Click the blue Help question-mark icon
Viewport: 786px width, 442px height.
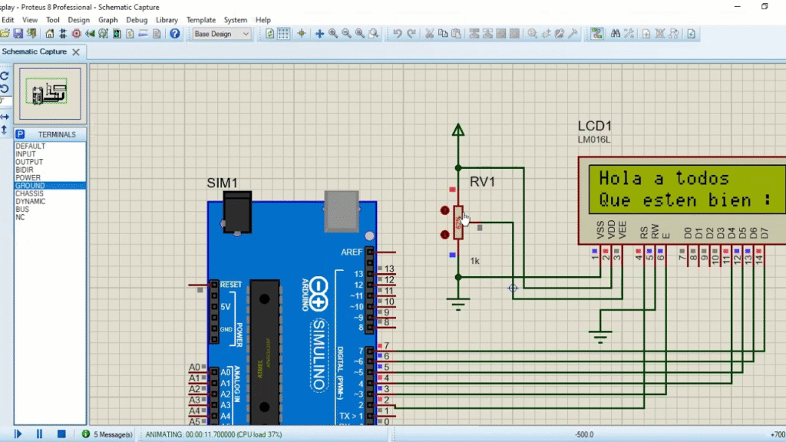click(174, 34)
